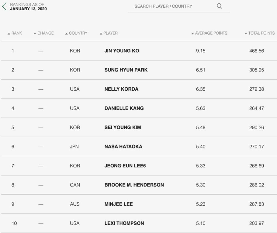The width and height of the screenshot is (277, 233).
Task: Sort by AVERAGE POINTS header label
Action: tap(211, 33)
